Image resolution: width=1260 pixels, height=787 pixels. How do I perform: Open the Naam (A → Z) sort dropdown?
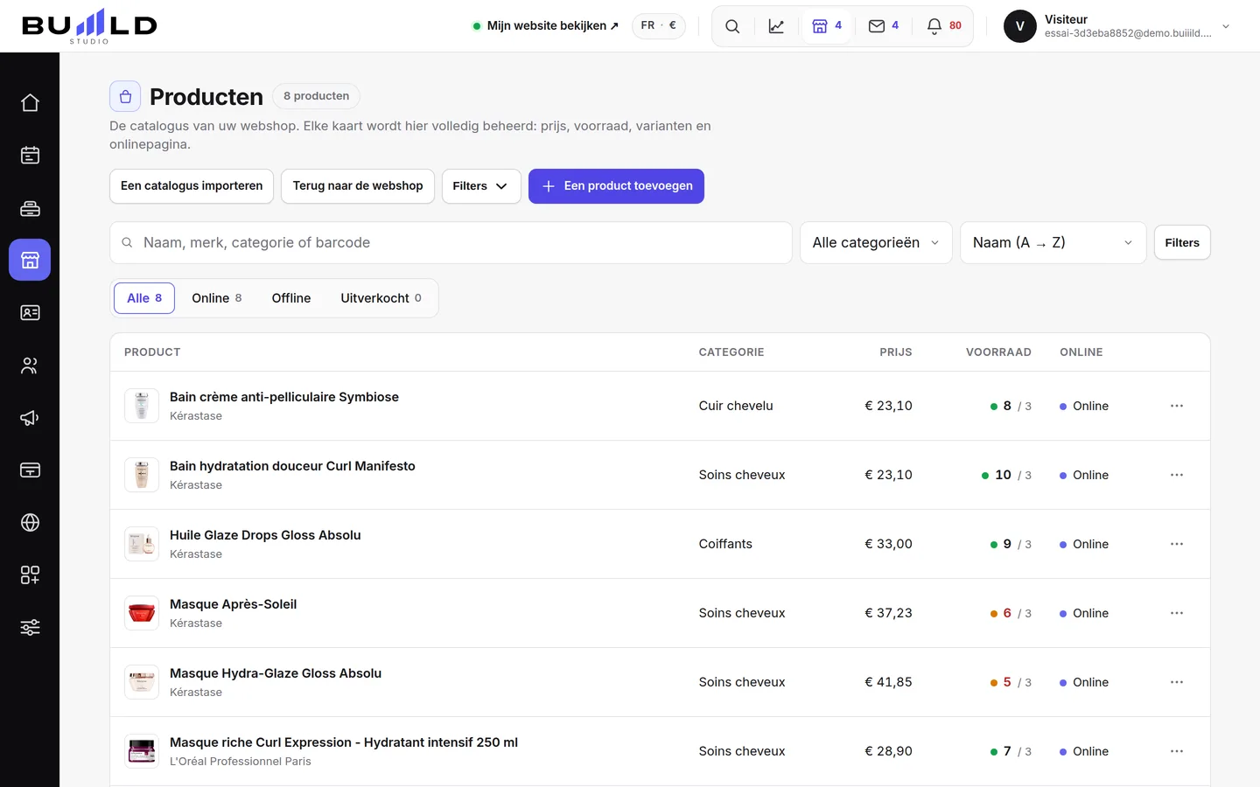point(1053,242)
